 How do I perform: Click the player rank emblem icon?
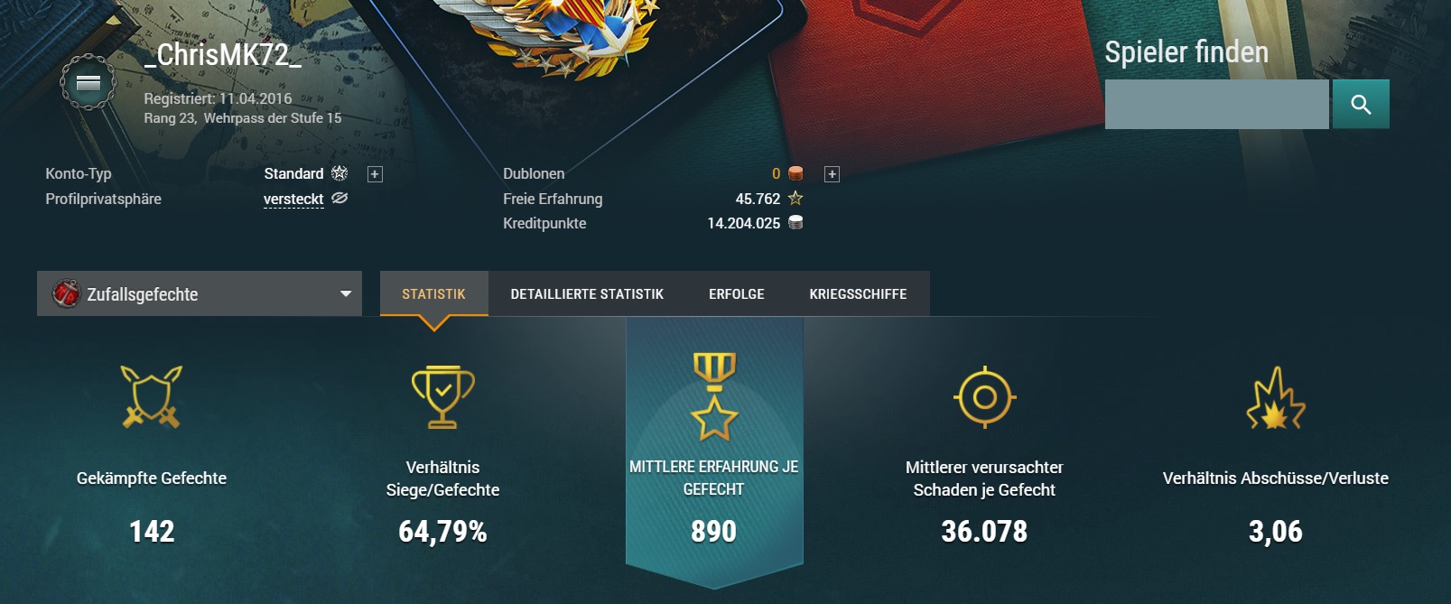88,83
